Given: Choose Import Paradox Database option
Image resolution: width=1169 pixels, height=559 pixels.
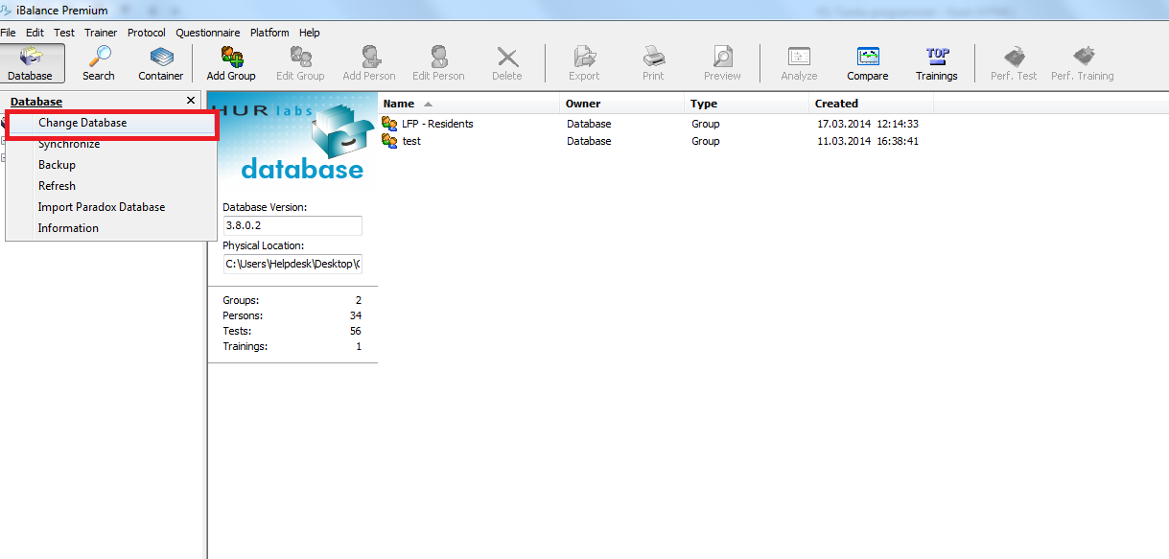Looking at the screenshot, I should coord(111,207).
